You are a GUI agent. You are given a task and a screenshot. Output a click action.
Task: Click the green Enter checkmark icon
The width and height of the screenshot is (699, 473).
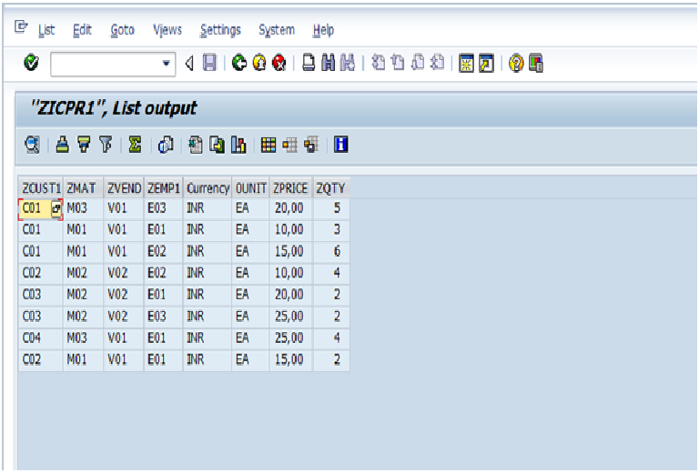[31, 63]
